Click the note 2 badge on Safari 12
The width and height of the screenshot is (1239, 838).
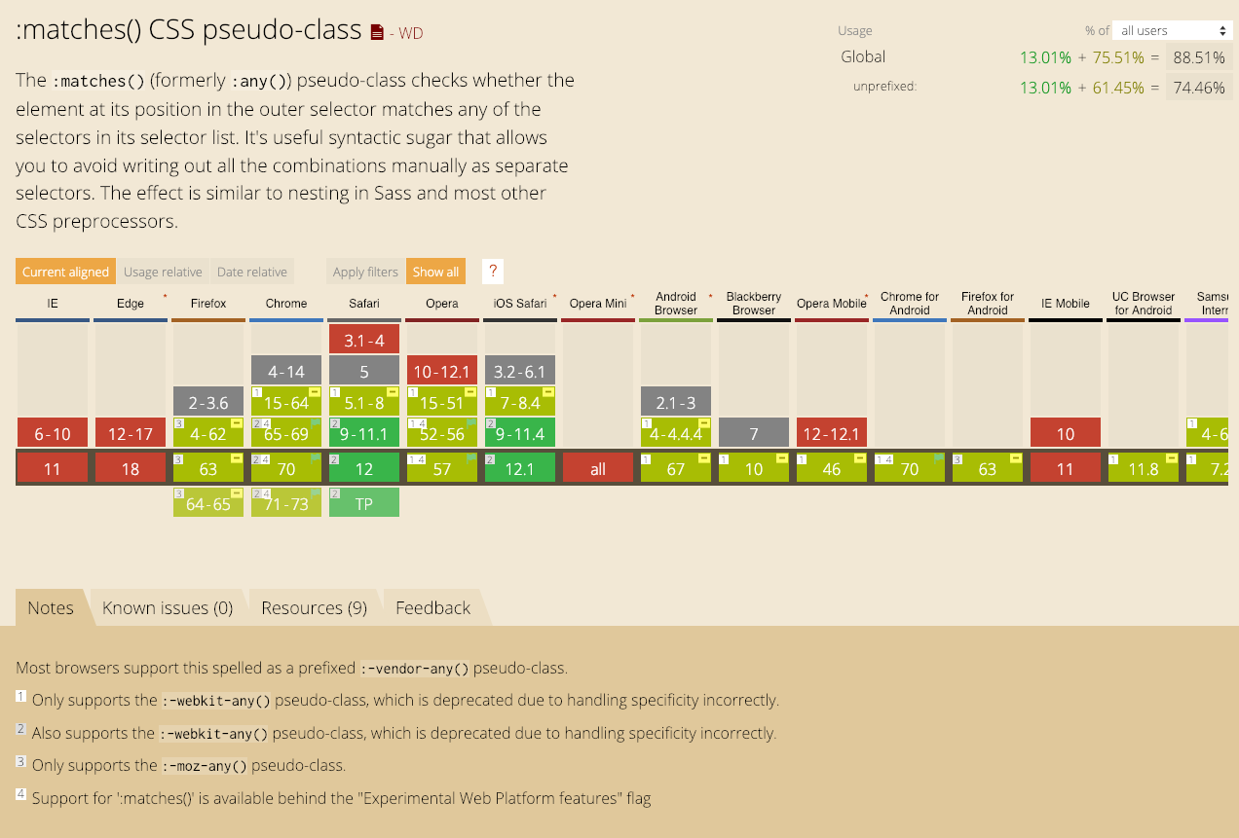click(x=335, y=458)
